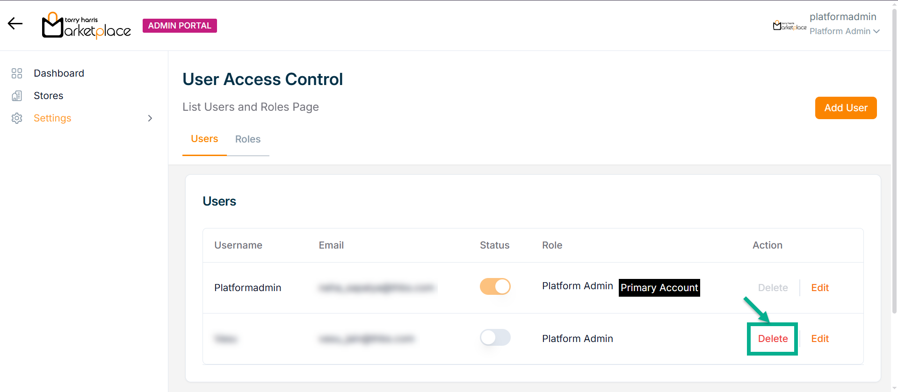
Task: Click the Dashboard grid icon
Action: [17, 73]
